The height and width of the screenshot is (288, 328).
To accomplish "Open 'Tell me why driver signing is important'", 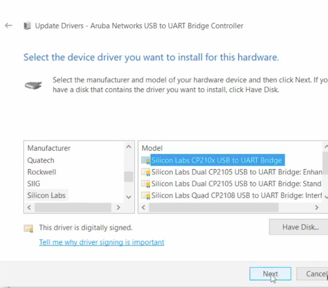I will [102, 242].
